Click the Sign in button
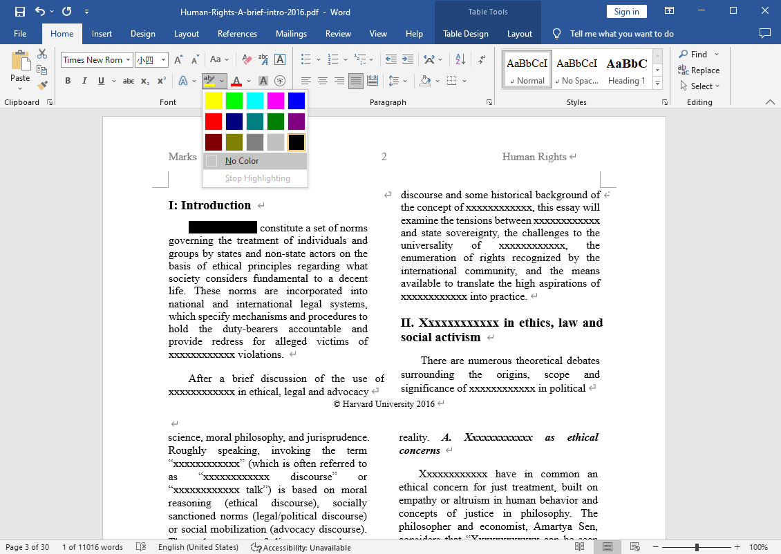Viewport: 781px width, 554px height. (x=627, y=12)
